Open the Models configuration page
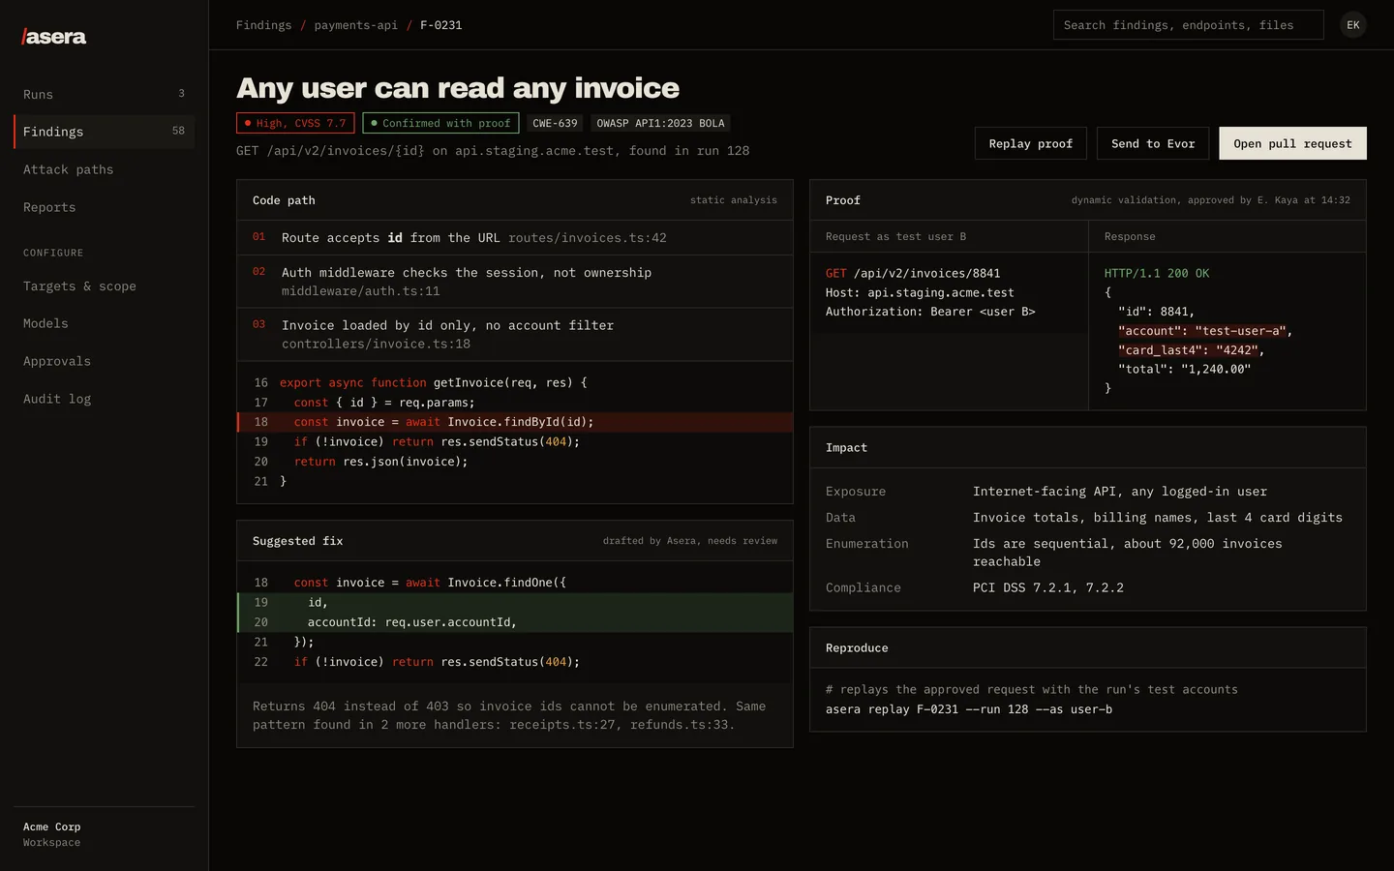 [104, 323]
